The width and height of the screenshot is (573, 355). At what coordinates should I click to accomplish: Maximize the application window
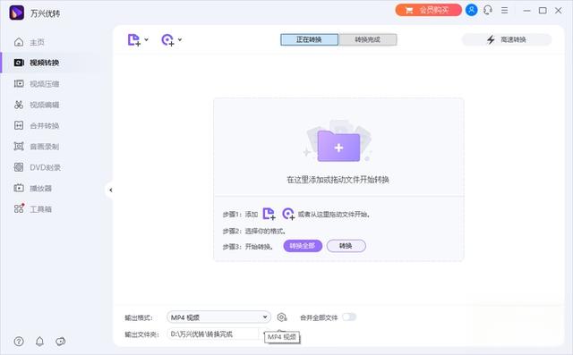(x=543, y=11)
